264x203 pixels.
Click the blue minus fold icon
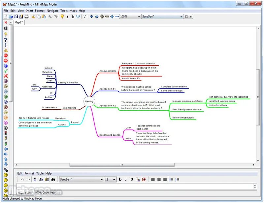[x=117, y=17]
